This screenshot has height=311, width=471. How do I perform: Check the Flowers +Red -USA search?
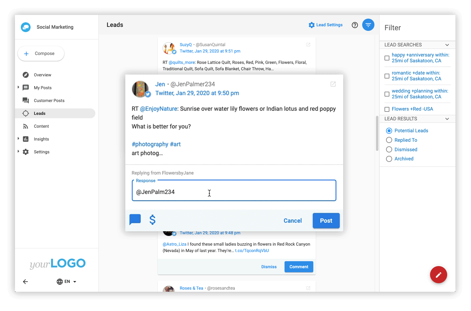387,109
